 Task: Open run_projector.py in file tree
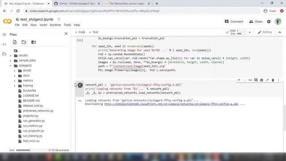[34, 131]
